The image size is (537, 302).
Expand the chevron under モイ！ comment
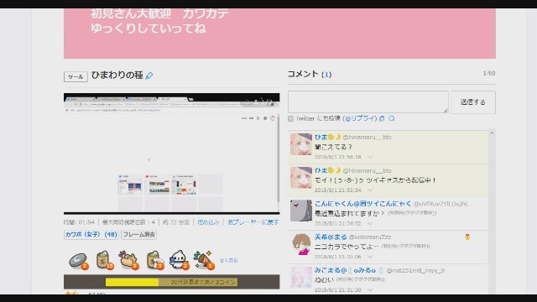pos(370,190)
